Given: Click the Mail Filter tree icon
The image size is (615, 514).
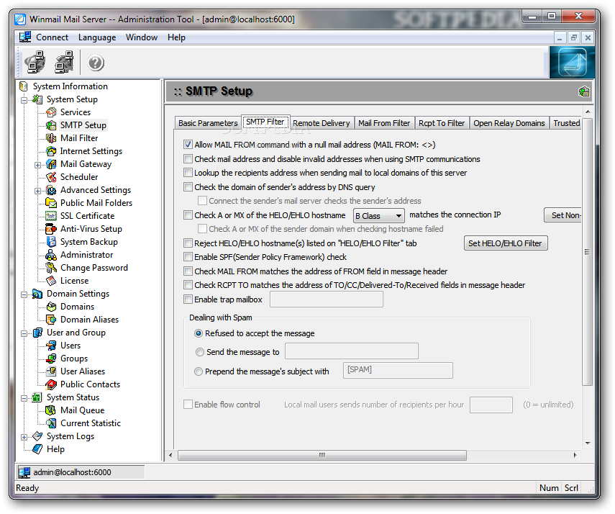Looking at the screenshot, I should point(51,138).
